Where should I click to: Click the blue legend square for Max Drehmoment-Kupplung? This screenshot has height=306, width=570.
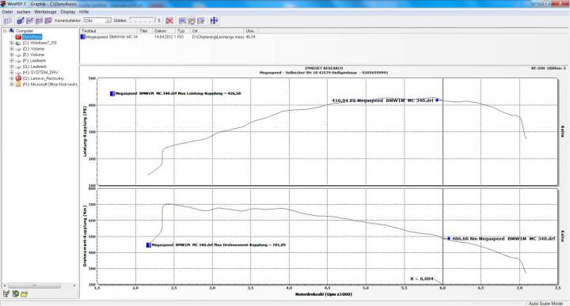click(148, 245)
